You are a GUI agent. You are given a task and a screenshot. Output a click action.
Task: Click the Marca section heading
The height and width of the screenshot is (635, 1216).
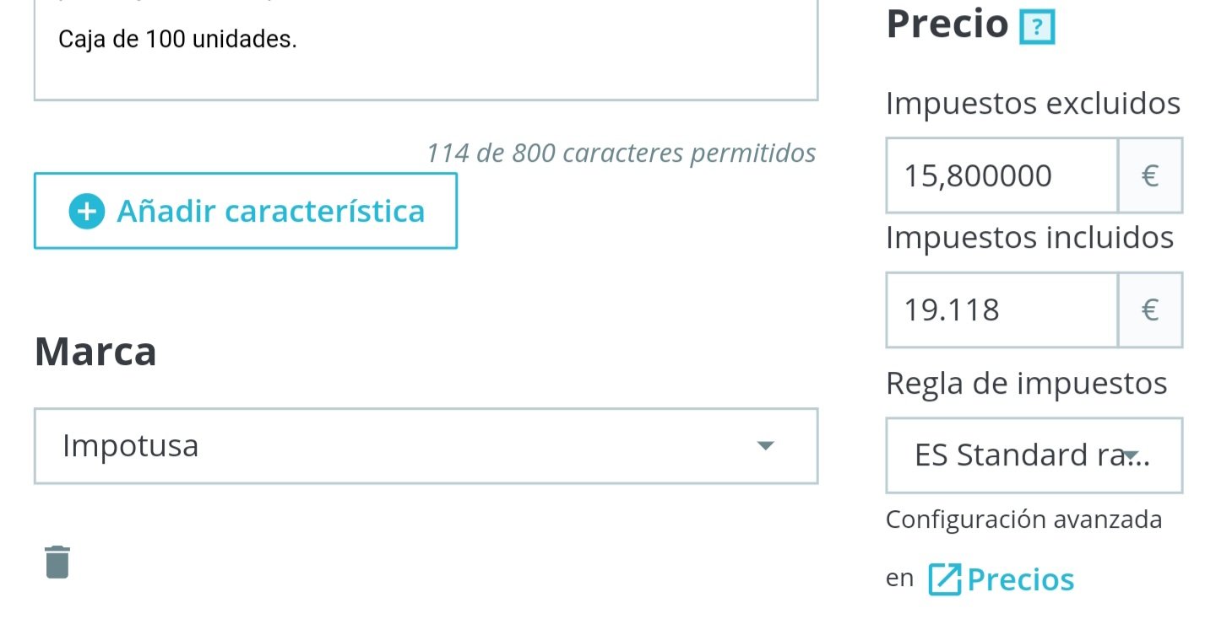coord(95,351)
